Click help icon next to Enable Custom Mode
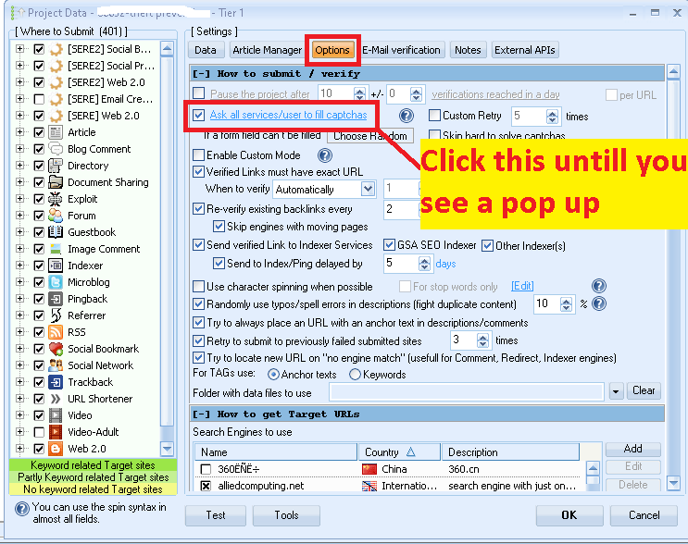 pyautogui.click(x=325, y=155)
